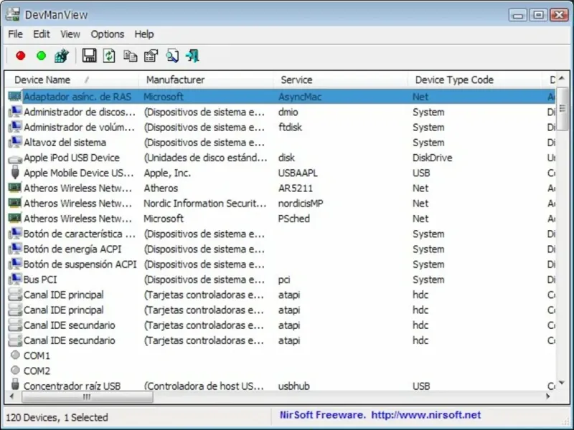Open the Options menu

(x=107, y=34)
